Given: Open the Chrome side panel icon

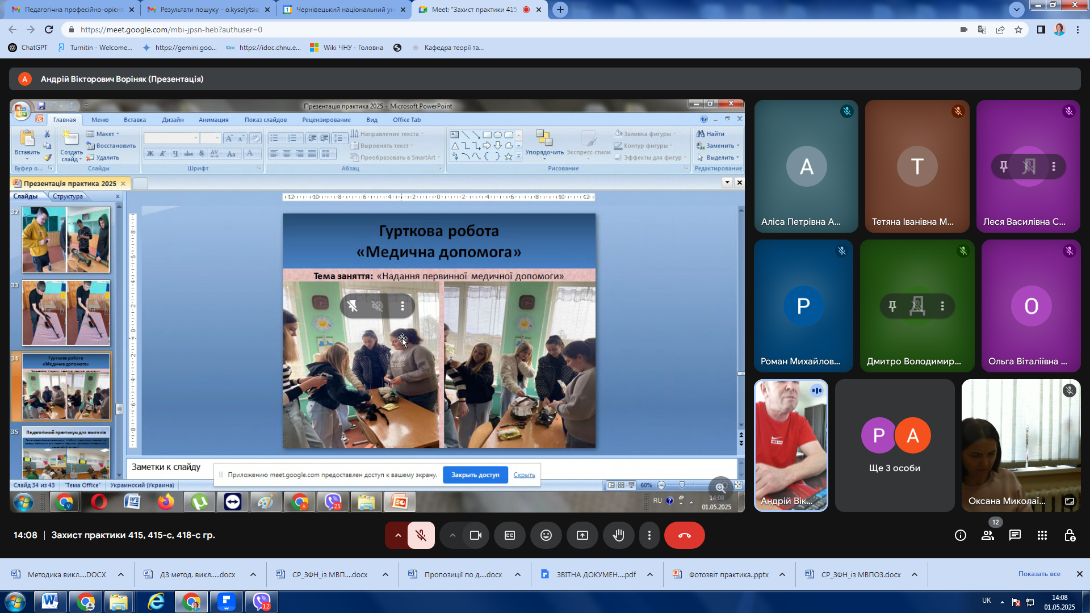Looking at the screenshot, I should [x=1041, y=30].
